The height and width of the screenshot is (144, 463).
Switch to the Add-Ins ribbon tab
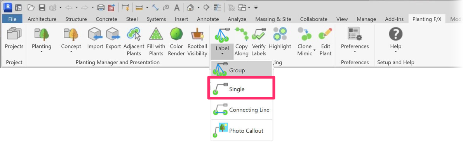394,19
